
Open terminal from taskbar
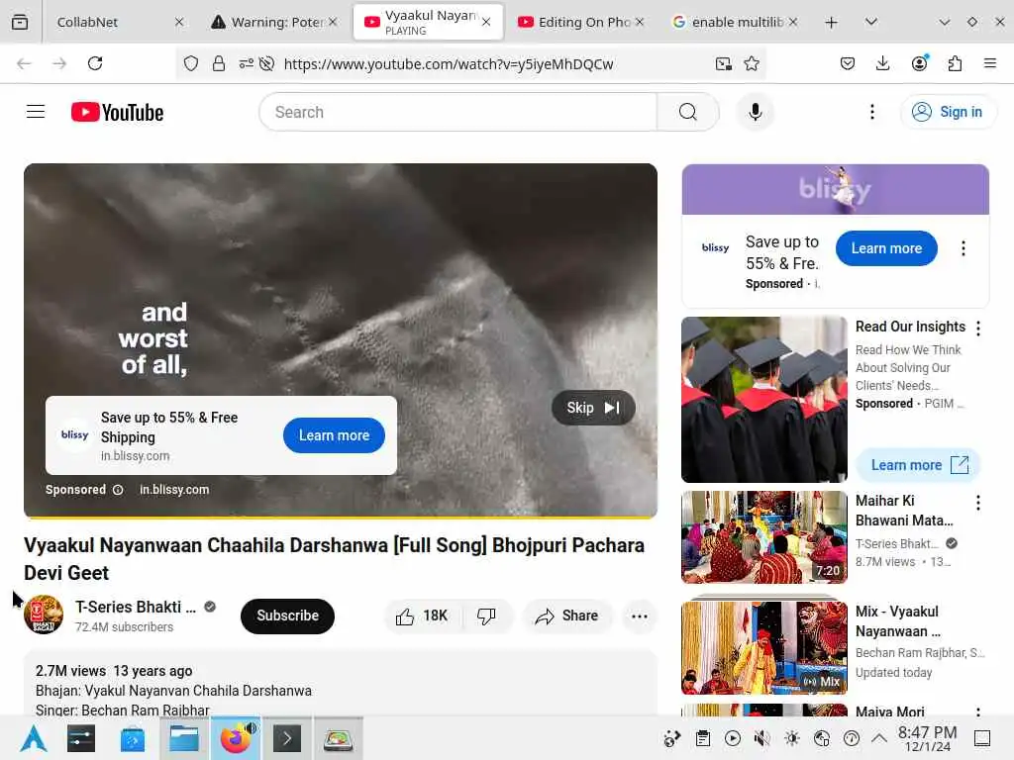pos(286,738)
